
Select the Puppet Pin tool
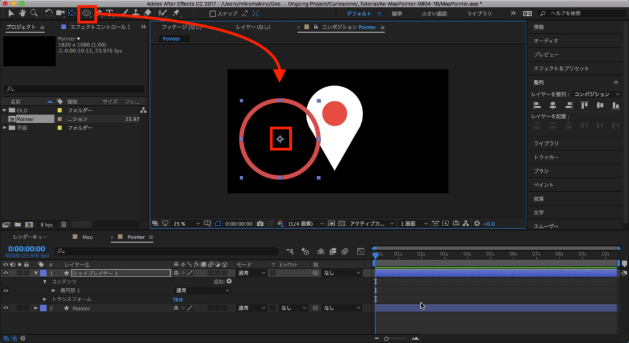pos(176,12)
